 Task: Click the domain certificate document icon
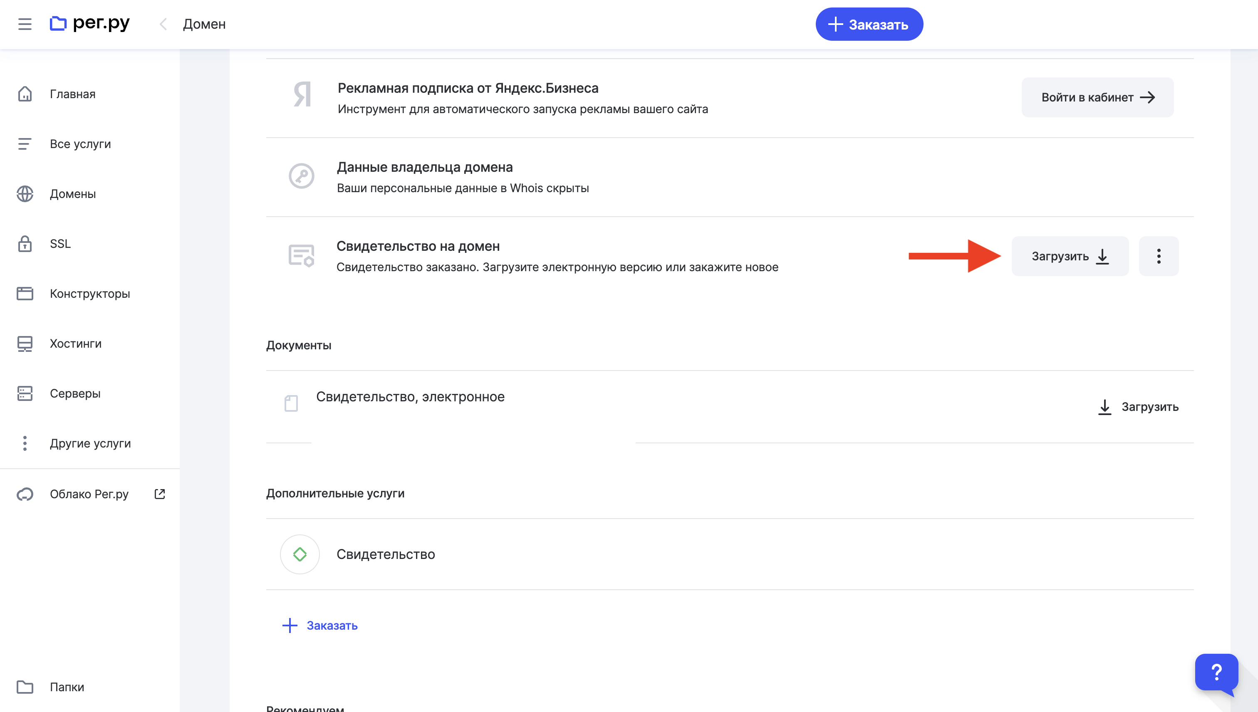point(301,255)
